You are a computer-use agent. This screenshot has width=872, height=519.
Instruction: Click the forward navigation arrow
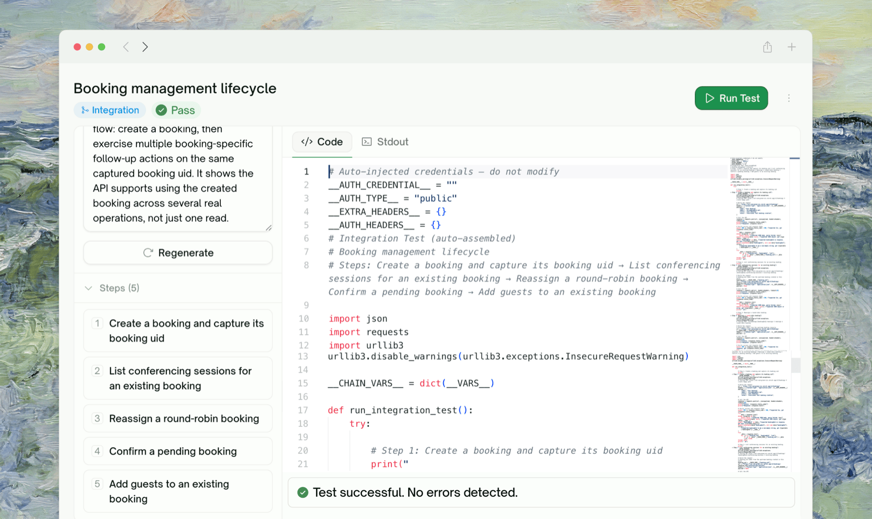tap(145, 47)
